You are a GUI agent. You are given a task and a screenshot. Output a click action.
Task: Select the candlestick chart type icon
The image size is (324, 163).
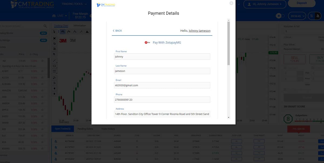click(x=63, y=32)
